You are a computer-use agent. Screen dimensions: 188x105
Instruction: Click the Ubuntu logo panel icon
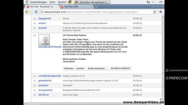(x=27, y=2)
